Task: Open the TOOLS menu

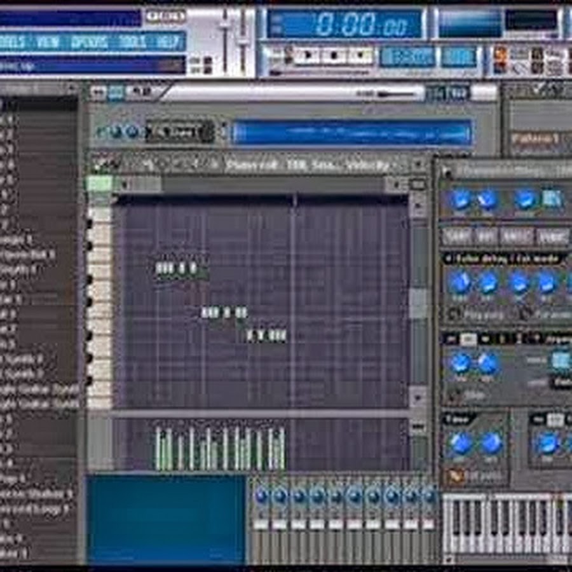Action: (x=132, y=43)
